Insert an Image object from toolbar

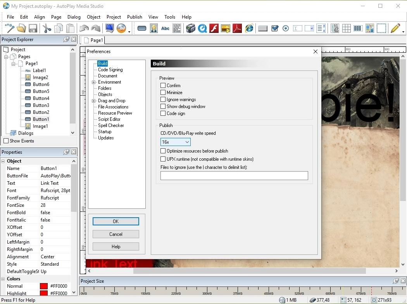153,28
